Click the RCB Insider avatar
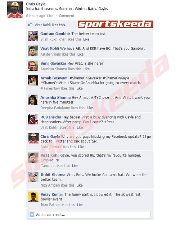 click(33, 119)
